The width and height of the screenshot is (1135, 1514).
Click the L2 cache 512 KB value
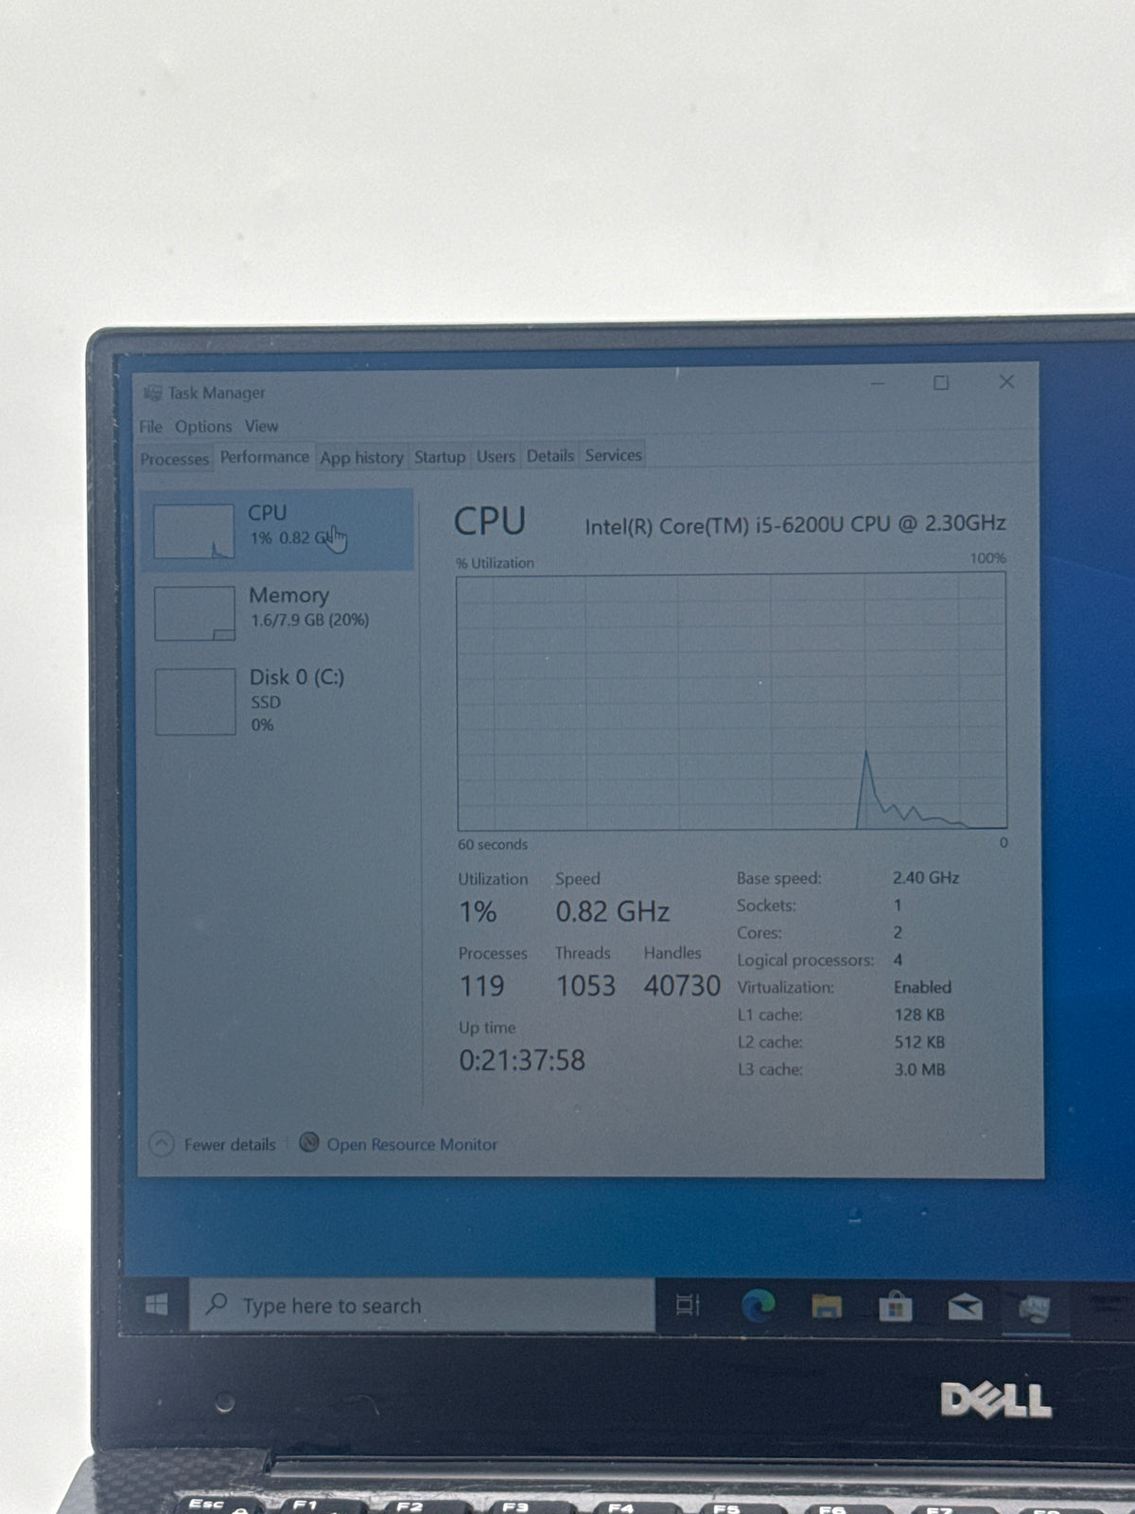pos(919,1042)
